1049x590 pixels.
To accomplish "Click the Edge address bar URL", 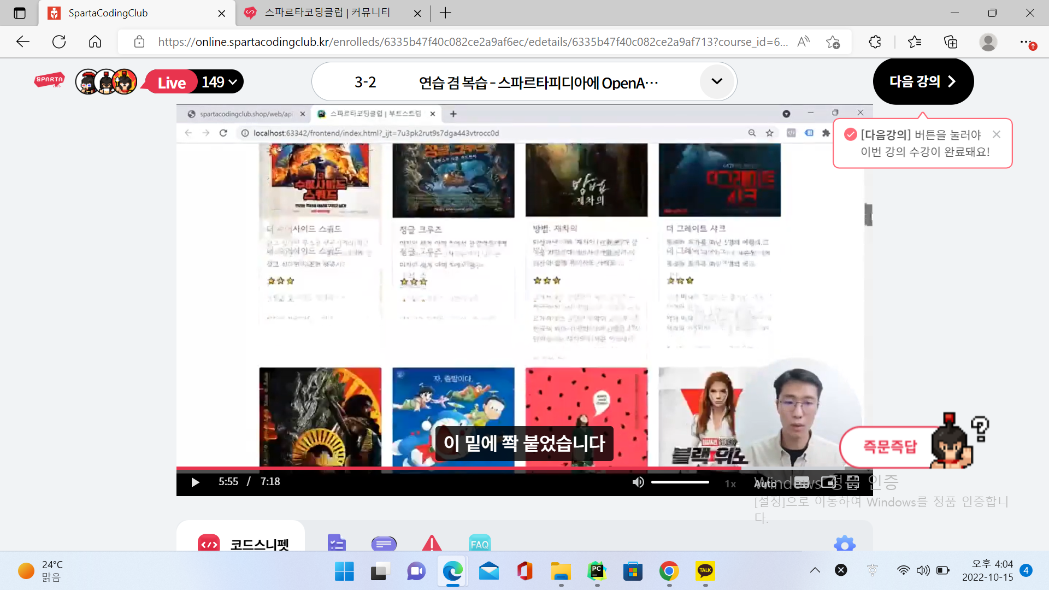I will (473, 42).
